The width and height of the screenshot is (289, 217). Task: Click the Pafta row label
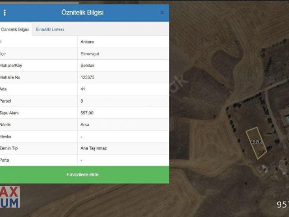point(5,160)
